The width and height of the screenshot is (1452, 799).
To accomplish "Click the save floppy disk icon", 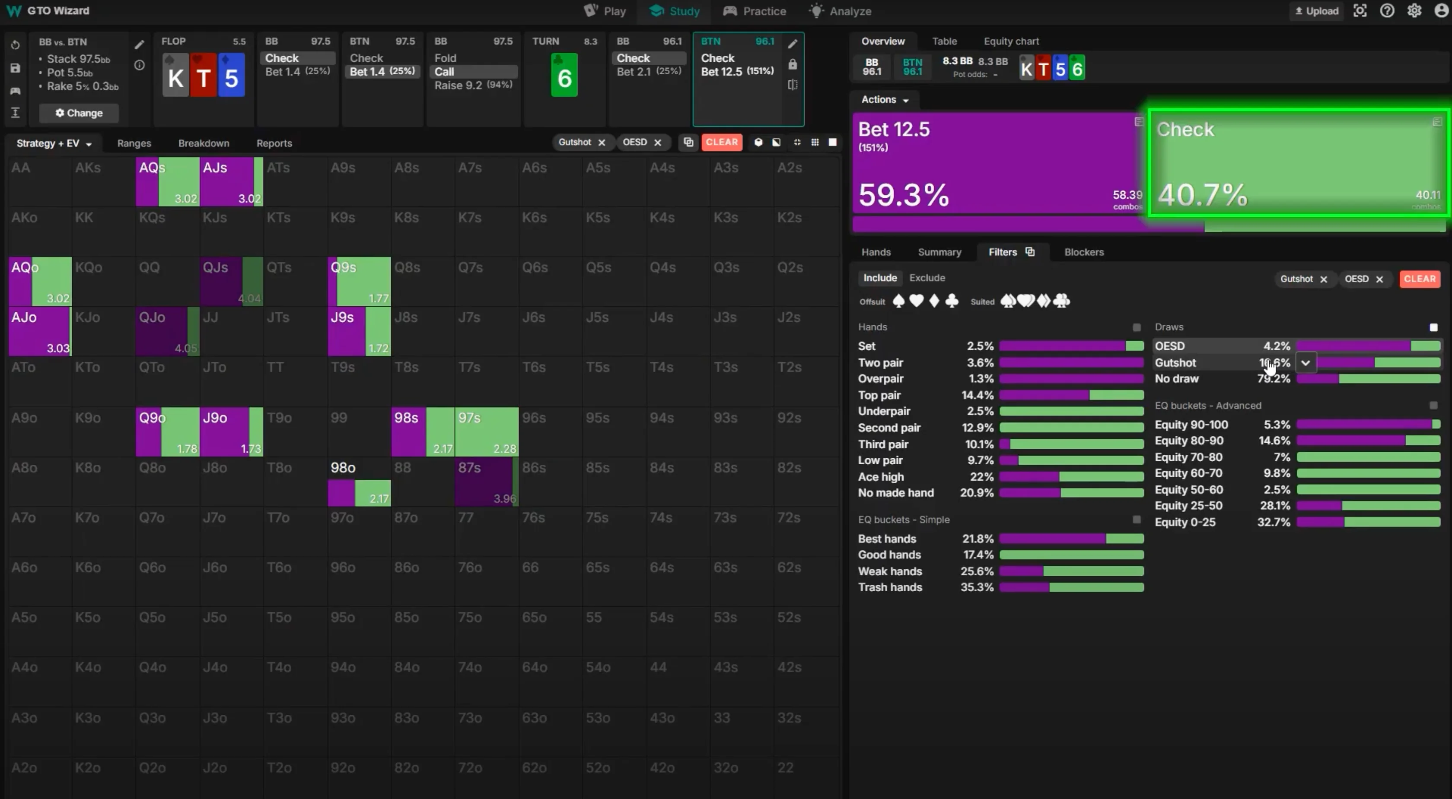I will pos(15,68).
